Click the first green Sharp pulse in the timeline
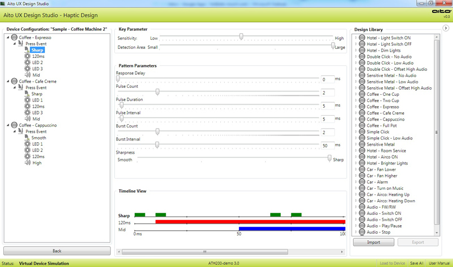Viewport: 453px width, 267px height. (140, 215)
